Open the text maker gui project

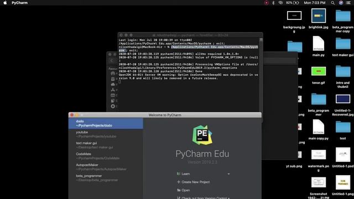(x=106, y=145)
